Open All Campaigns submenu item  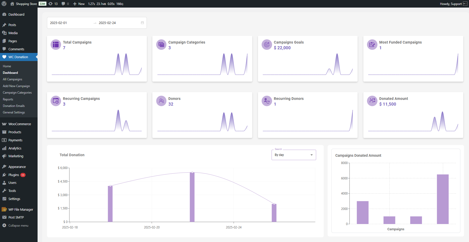(13, 79)
